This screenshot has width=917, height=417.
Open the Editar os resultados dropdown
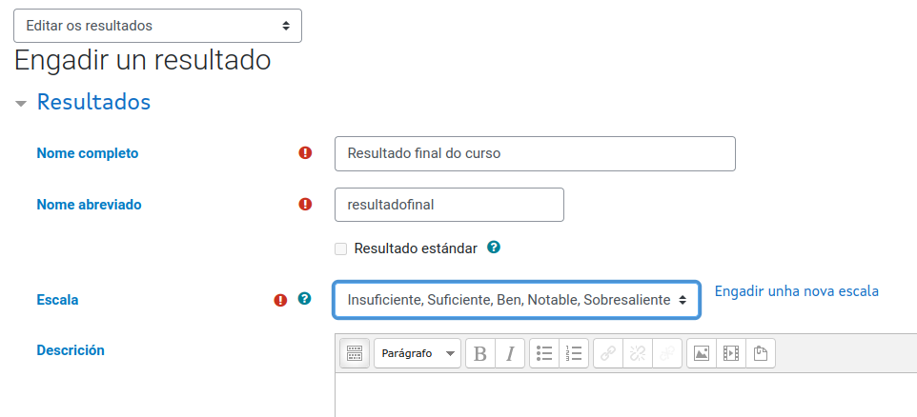(157, 26)
